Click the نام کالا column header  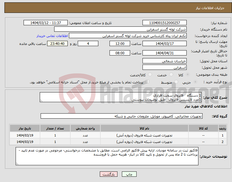144,128
